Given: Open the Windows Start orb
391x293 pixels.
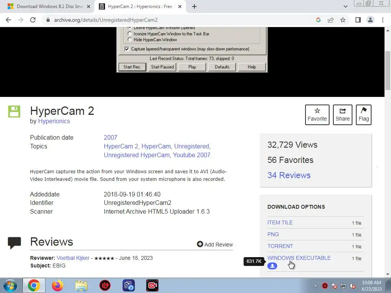Looking at the screenshot, I should 10,285.
